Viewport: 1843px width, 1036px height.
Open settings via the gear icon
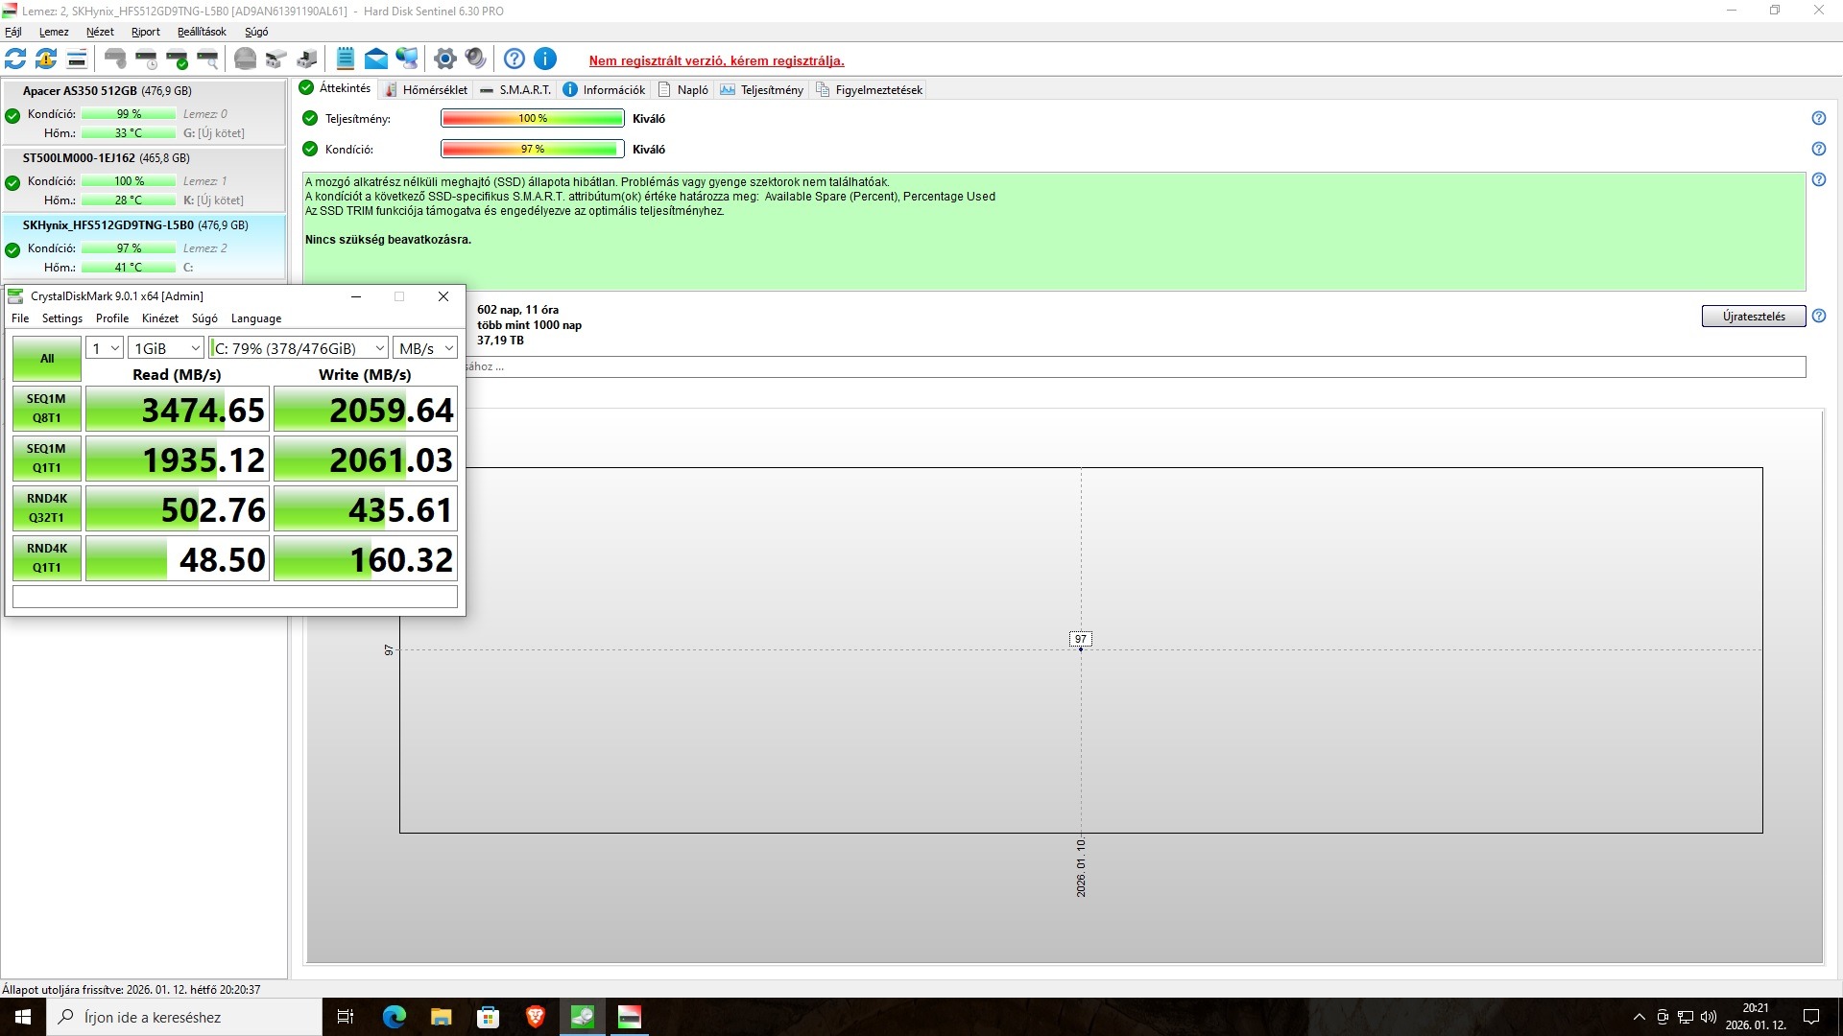[x=444, y=59]
